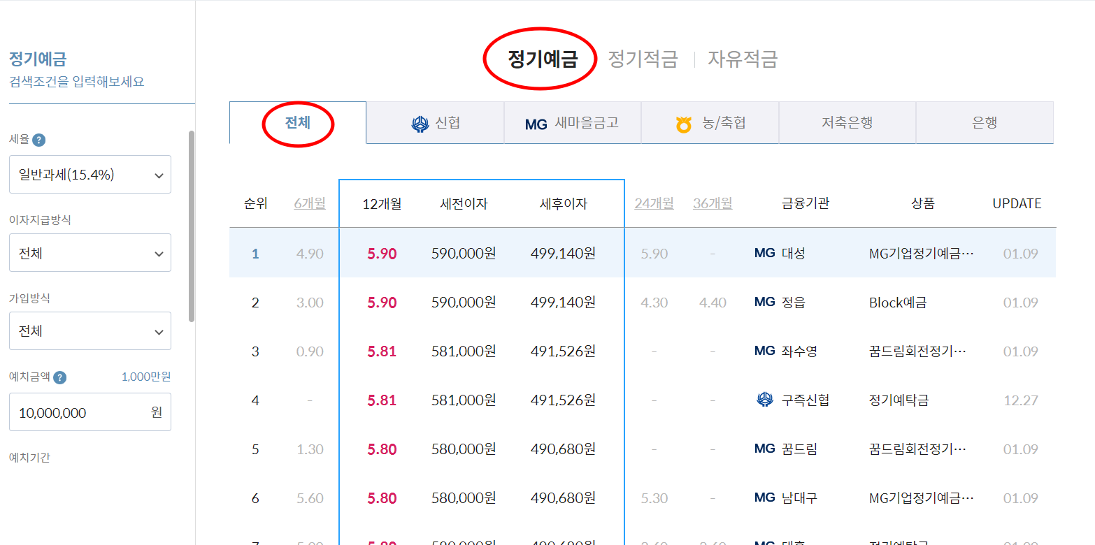1095x545 pixels.
Task: Click 신협 logo beside 구즉신협
Action: point(765,400)
